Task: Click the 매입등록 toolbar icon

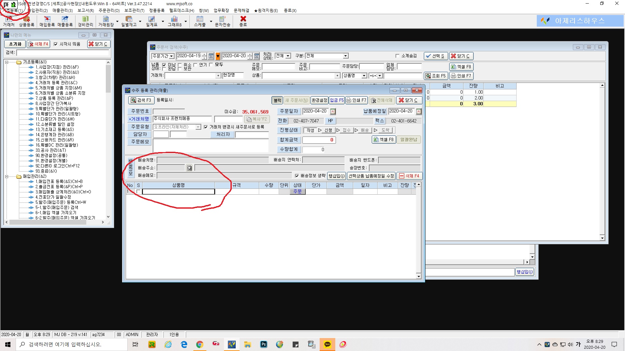Action: [47, 21]
